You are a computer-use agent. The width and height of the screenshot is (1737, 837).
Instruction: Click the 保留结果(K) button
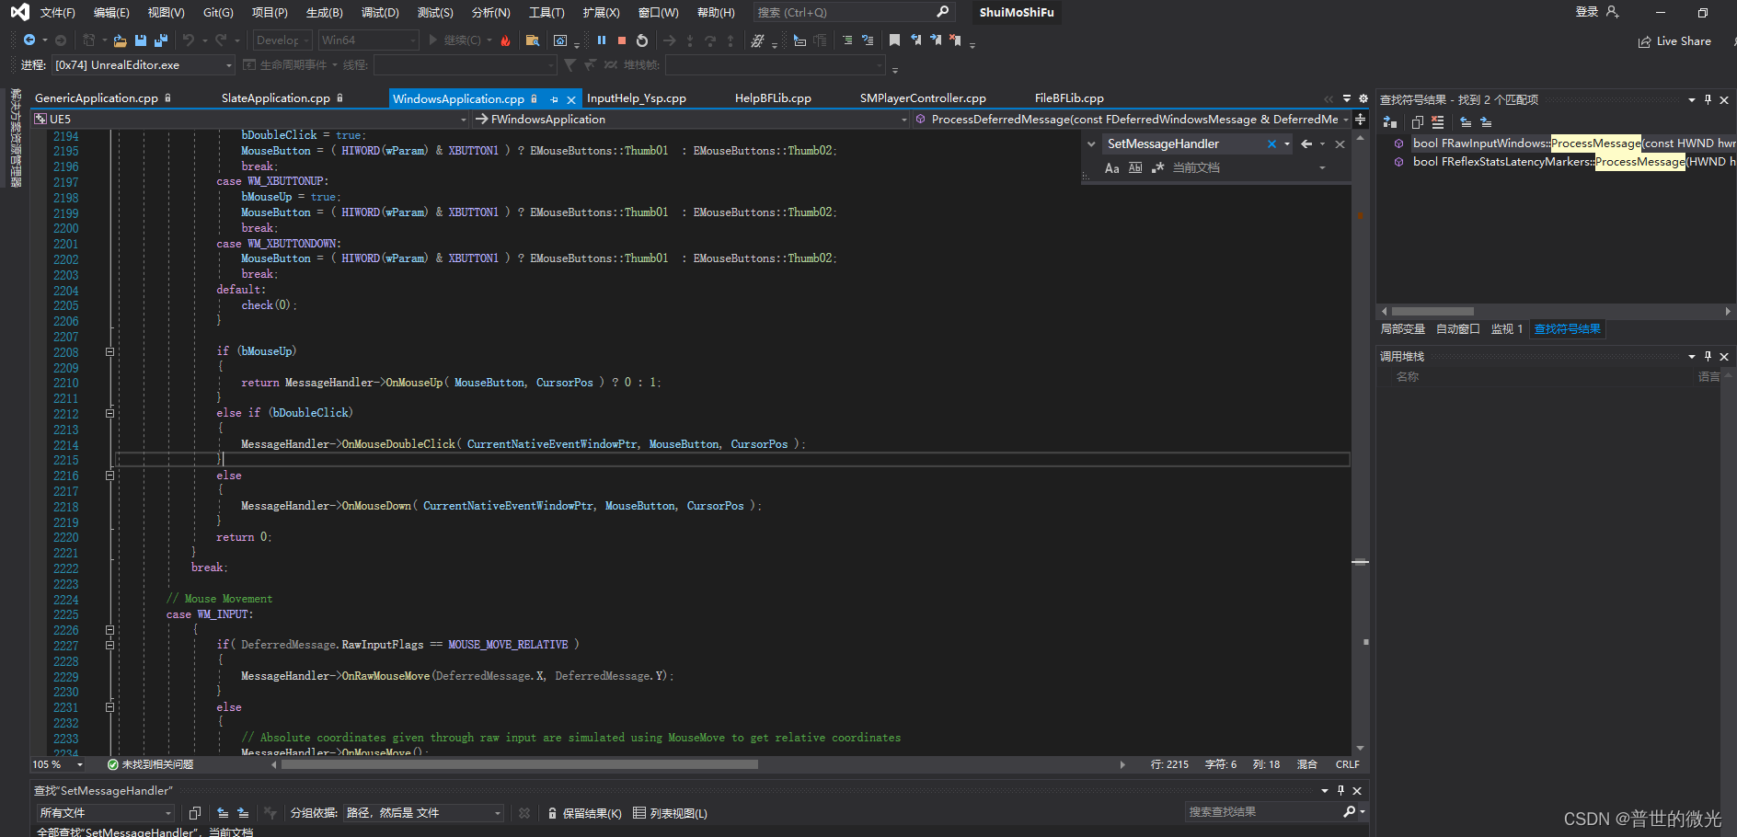(x=585, y=813)
